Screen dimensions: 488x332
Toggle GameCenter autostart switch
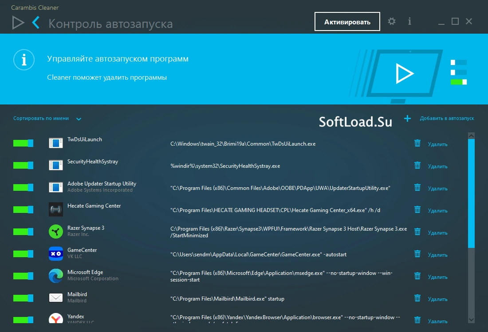[x=24, y=254]
